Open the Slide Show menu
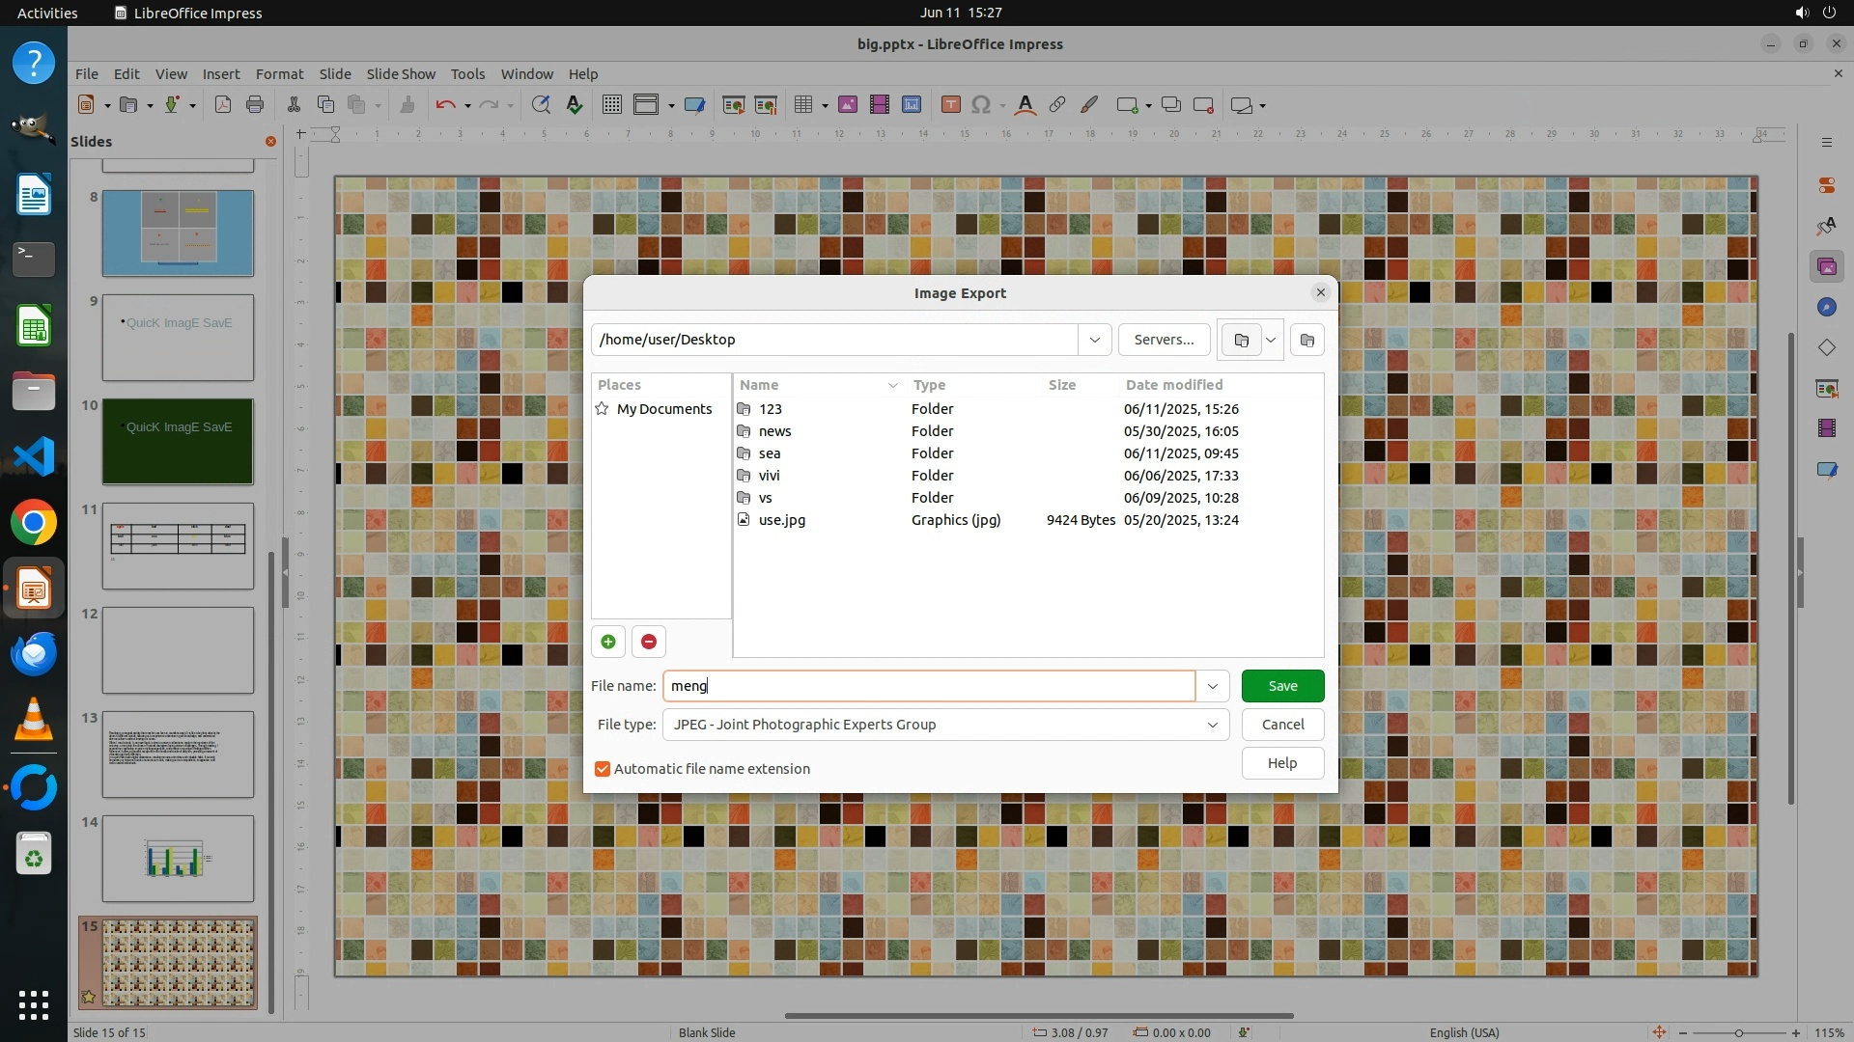The height and width of the screenshot is (1042, 1854). pos(401,73)
